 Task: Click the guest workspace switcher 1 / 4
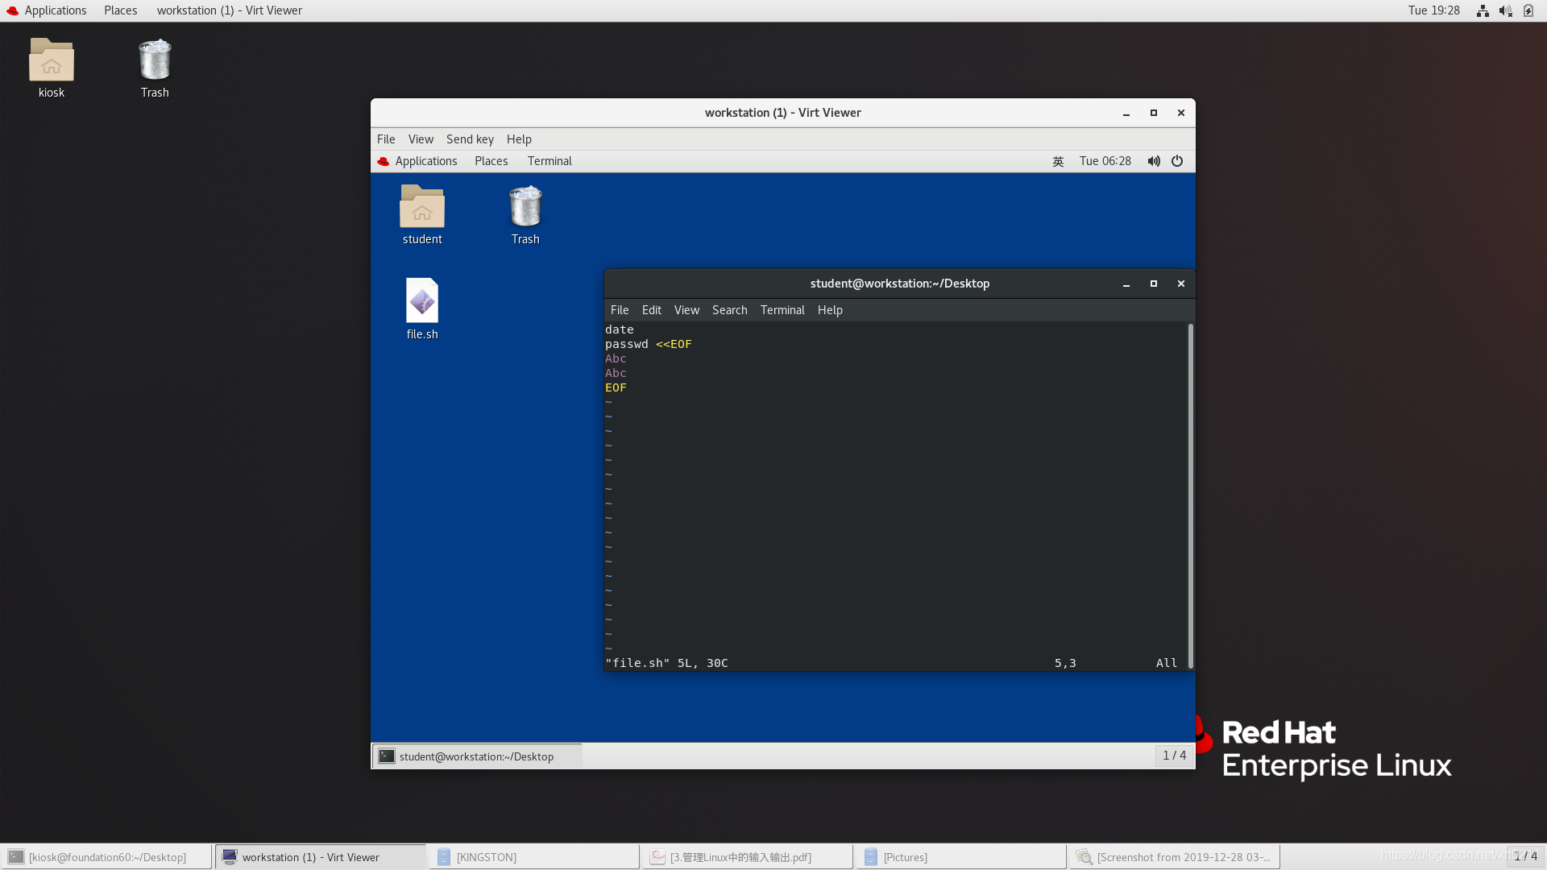[x=1174, y=756]
